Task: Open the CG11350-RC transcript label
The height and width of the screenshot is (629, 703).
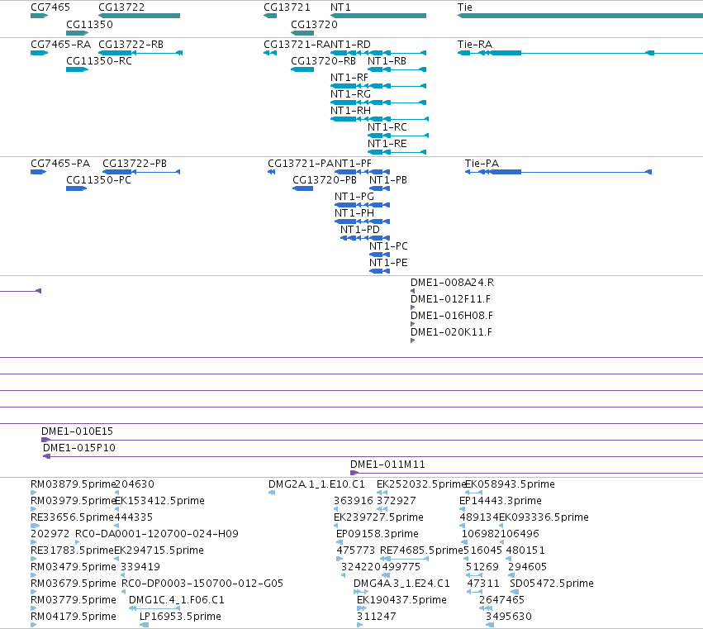Action: point(99,61)
